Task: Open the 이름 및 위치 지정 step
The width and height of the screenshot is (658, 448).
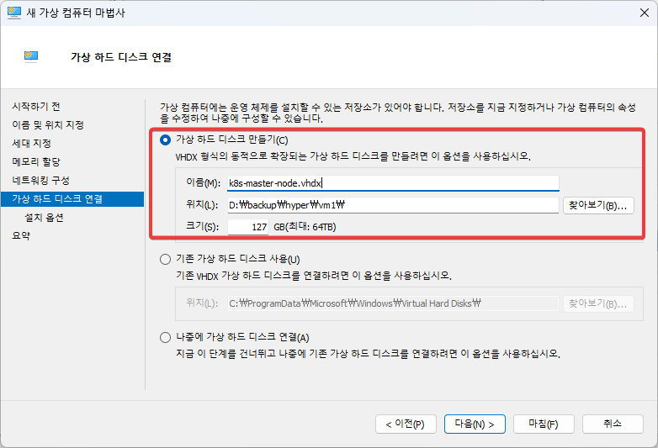Action: pyautogui.click(x=48, y=125)
